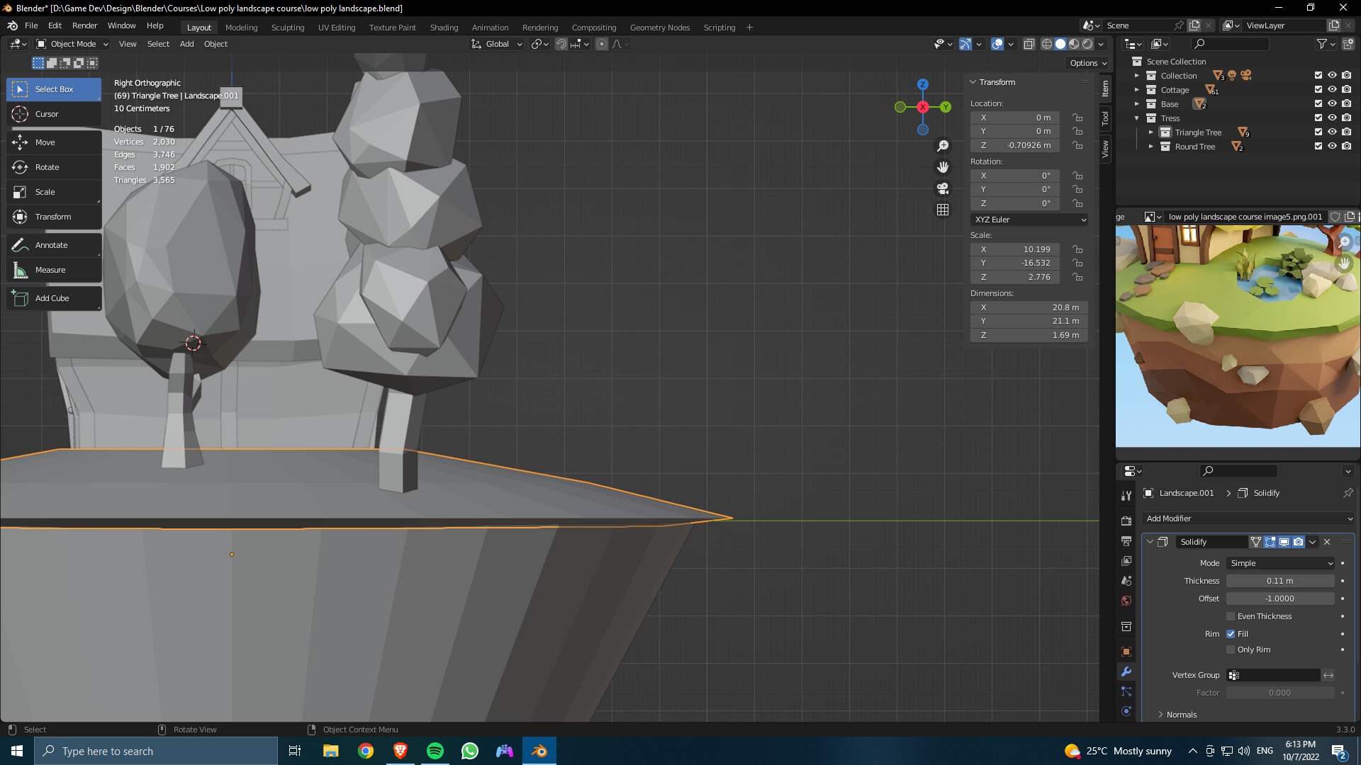Open the Measure tool
The width and height of the screenshot is (1361, 765).
click(x=50, y=269)
